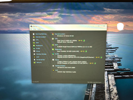Click the Periferienhet mouse icon in sidebar
Image resolution: width=133 pixels, height=100 pixels.
pyautogui.click(x=34, y=60)
